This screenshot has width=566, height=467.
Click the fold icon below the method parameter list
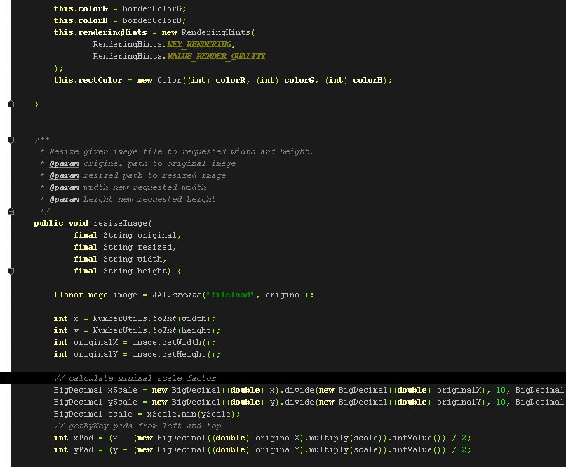(10, 271)
